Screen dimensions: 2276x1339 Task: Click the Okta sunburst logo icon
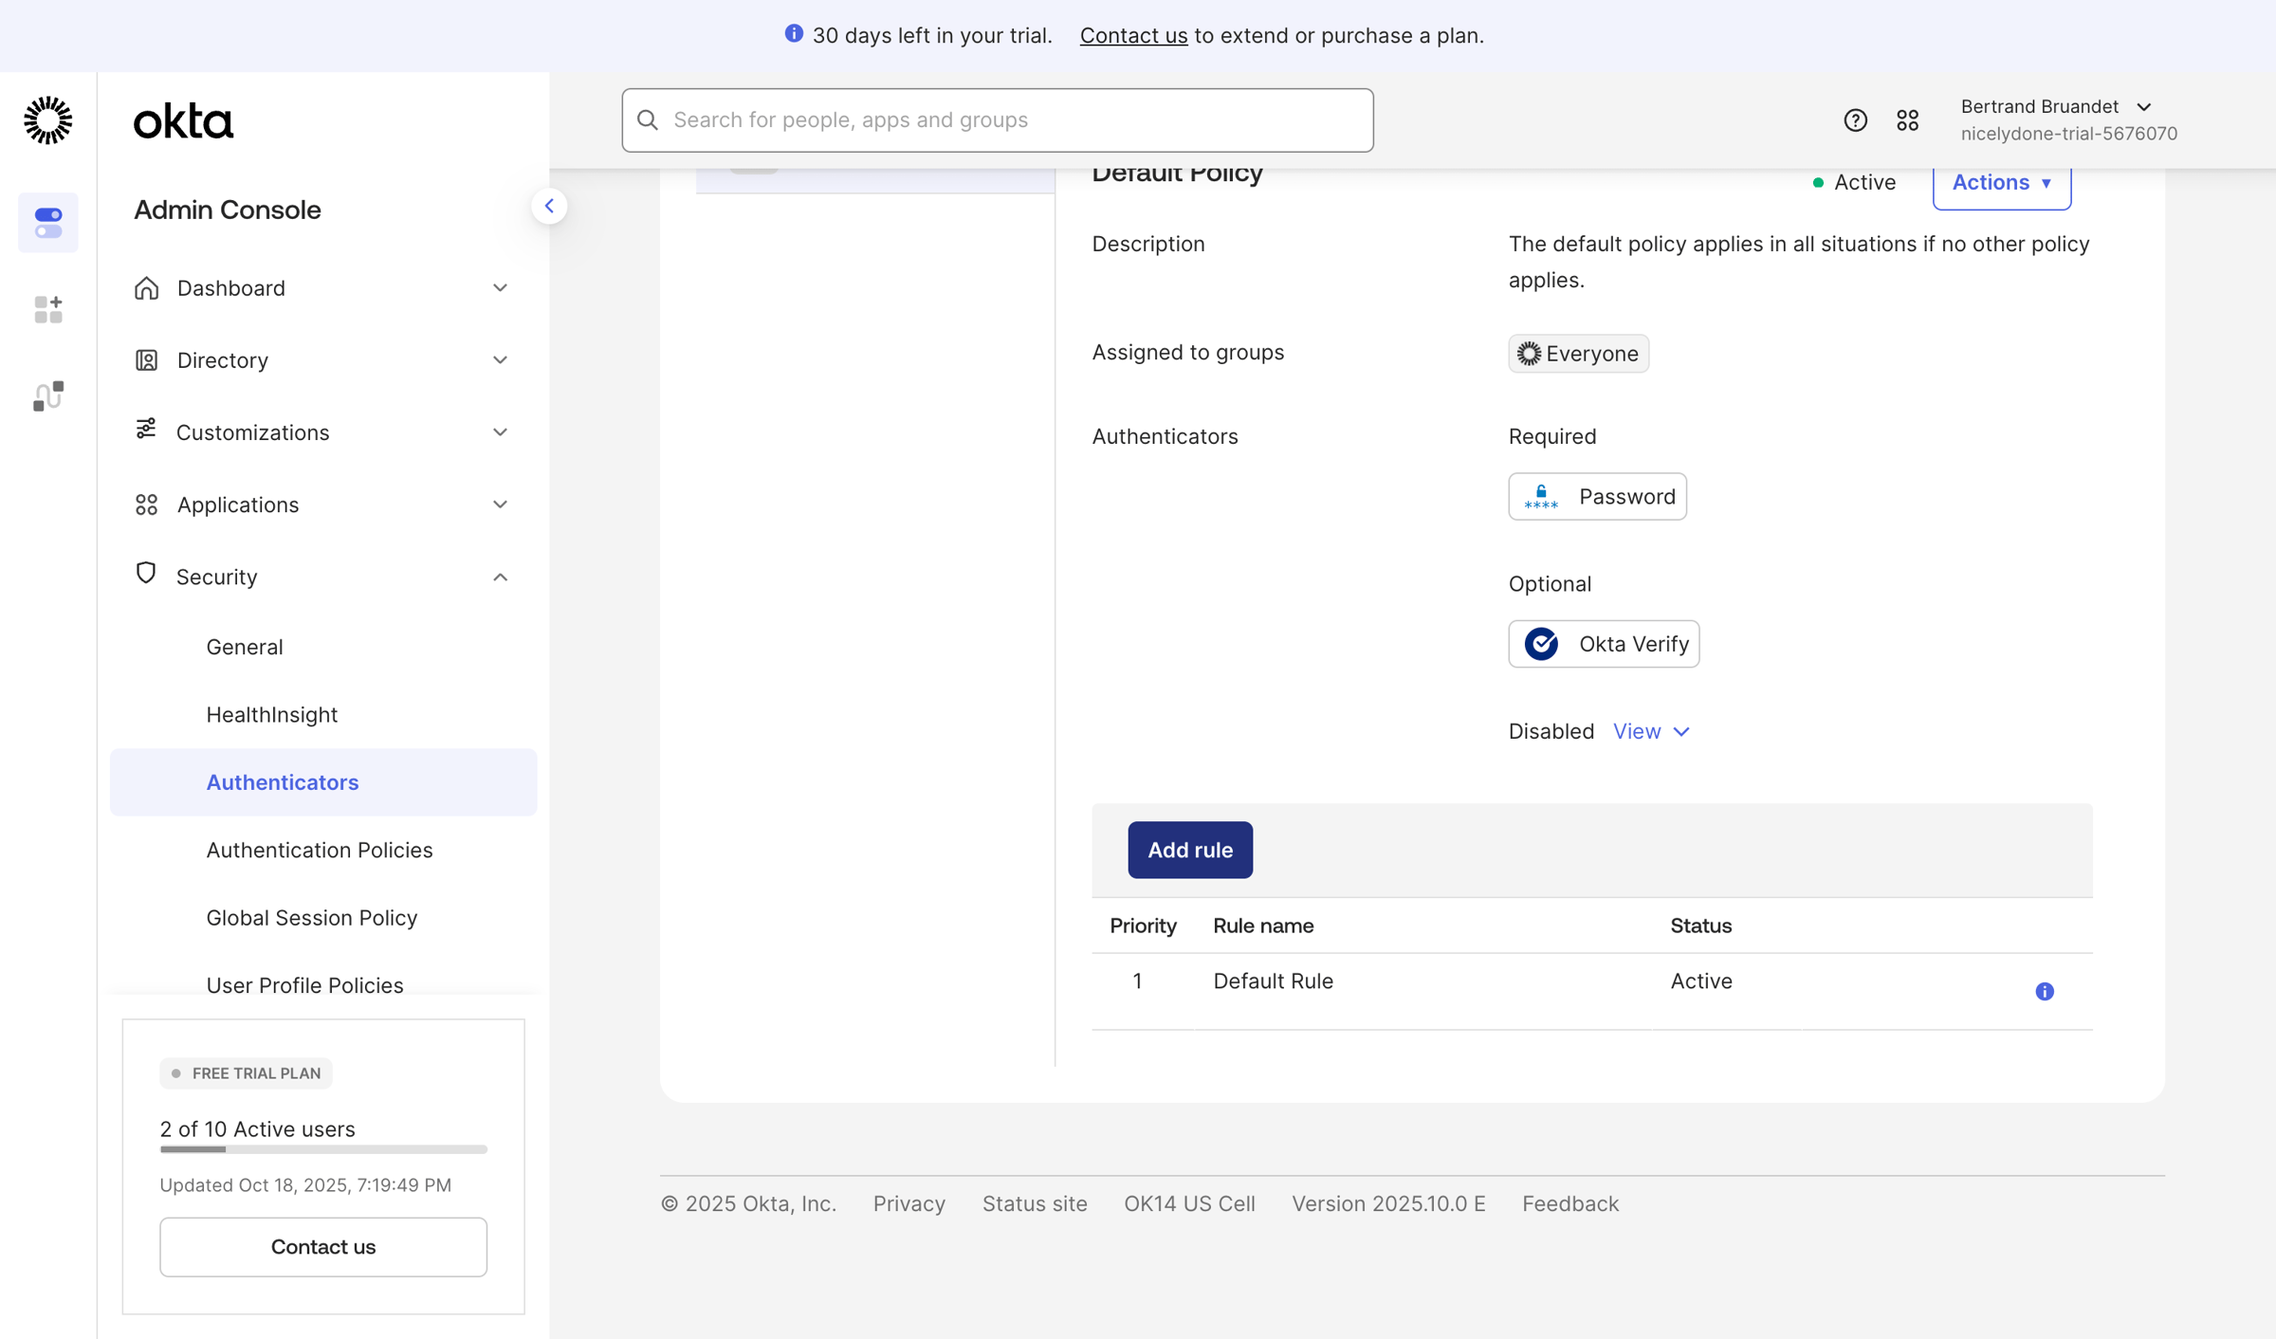[x=47, y=120]
